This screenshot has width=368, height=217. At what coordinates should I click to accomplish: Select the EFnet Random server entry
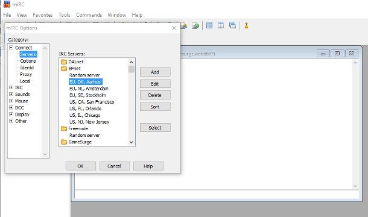[84, 75]
